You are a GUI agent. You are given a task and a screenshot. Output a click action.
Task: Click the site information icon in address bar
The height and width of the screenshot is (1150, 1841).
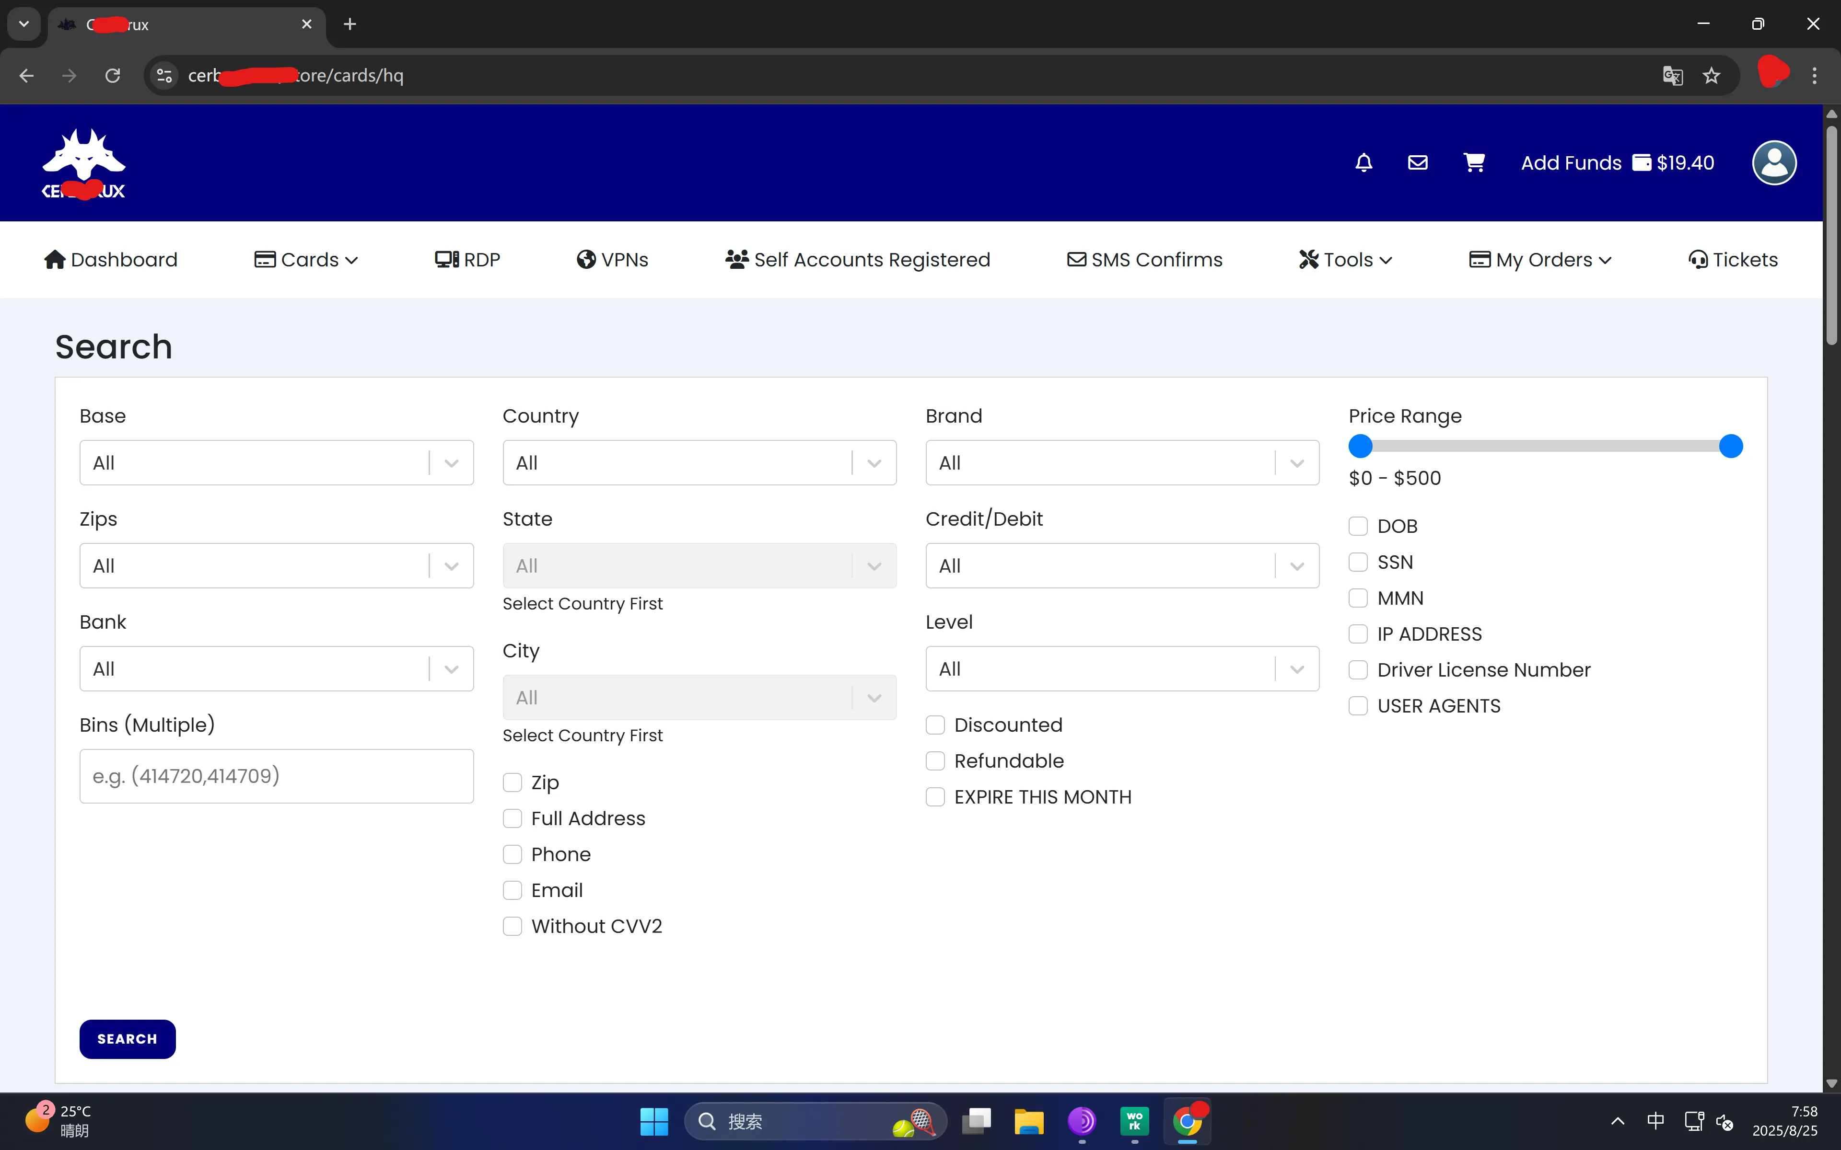164,75
